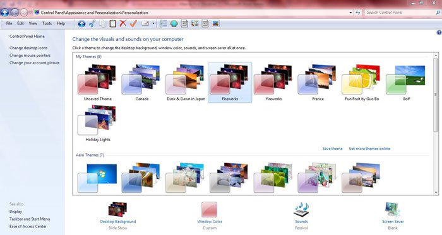Click the gray Back navigation button
This screenshot has width=442, height=235.
[15, 13]
